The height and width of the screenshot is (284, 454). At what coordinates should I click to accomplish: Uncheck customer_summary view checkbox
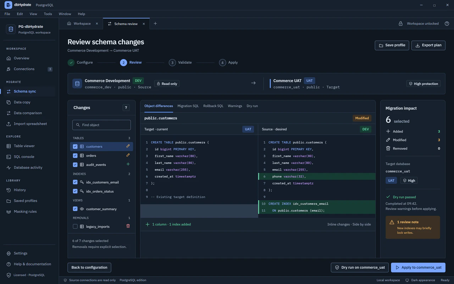75,209
